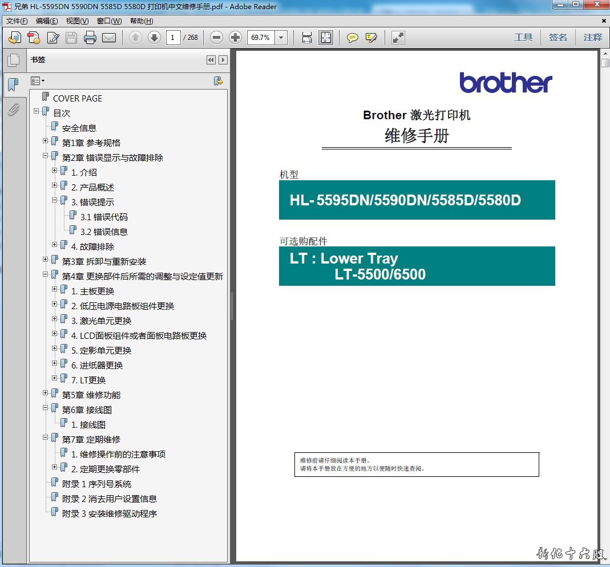Expand 第1章 参考规格 bookmark
The image size is (610, 567).
point(46,141)
